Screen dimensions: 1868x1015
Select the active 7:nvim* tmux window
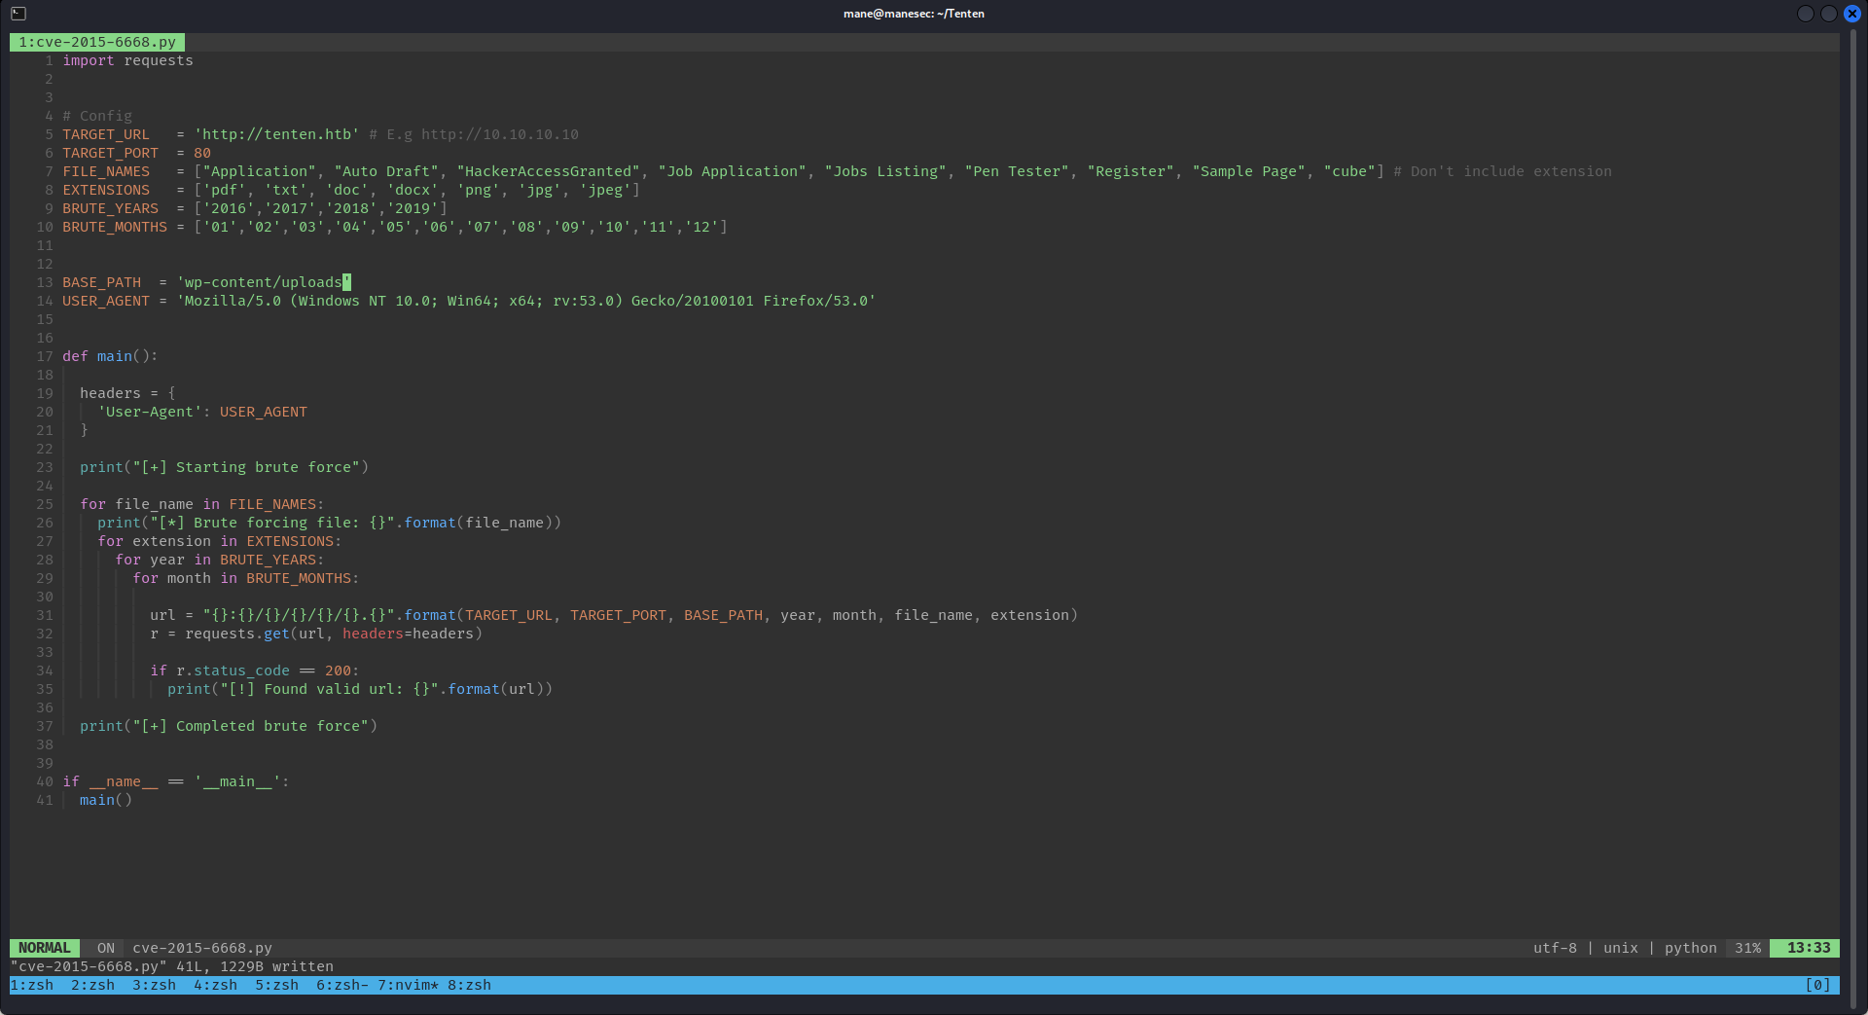pos(408,985)
